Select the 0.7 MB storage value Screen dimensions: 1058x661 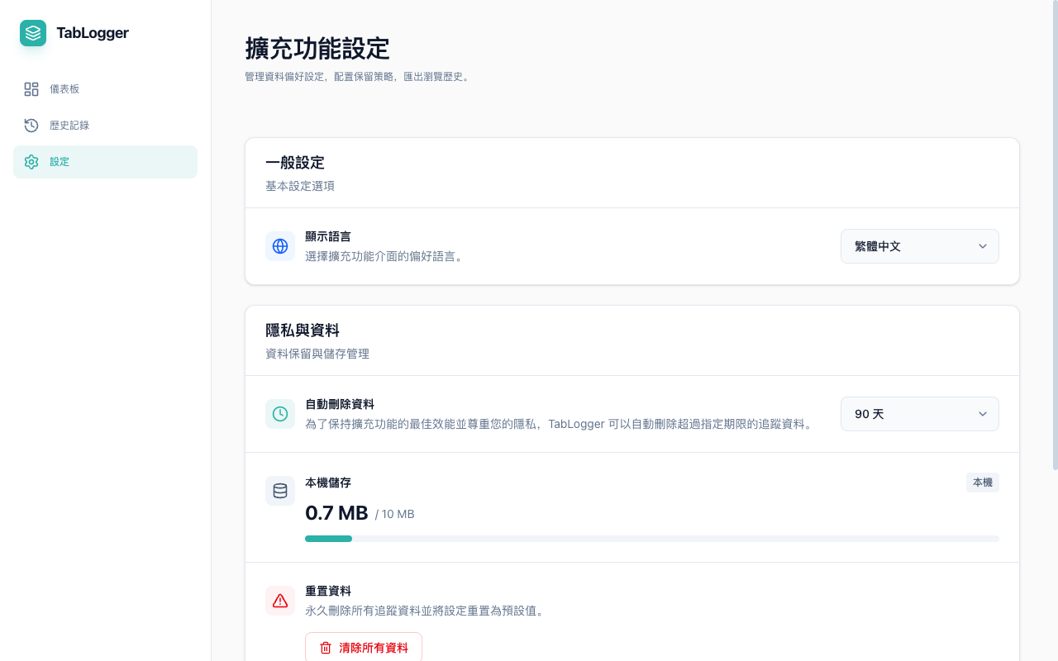(336, 513)
